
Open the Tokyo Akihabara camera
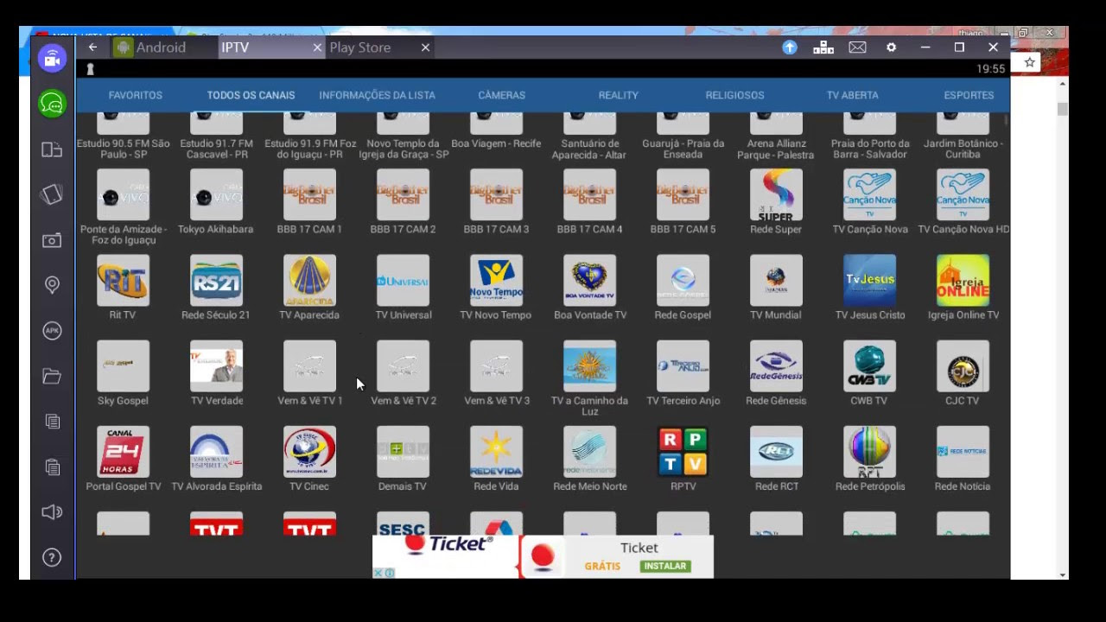(216, 195)
